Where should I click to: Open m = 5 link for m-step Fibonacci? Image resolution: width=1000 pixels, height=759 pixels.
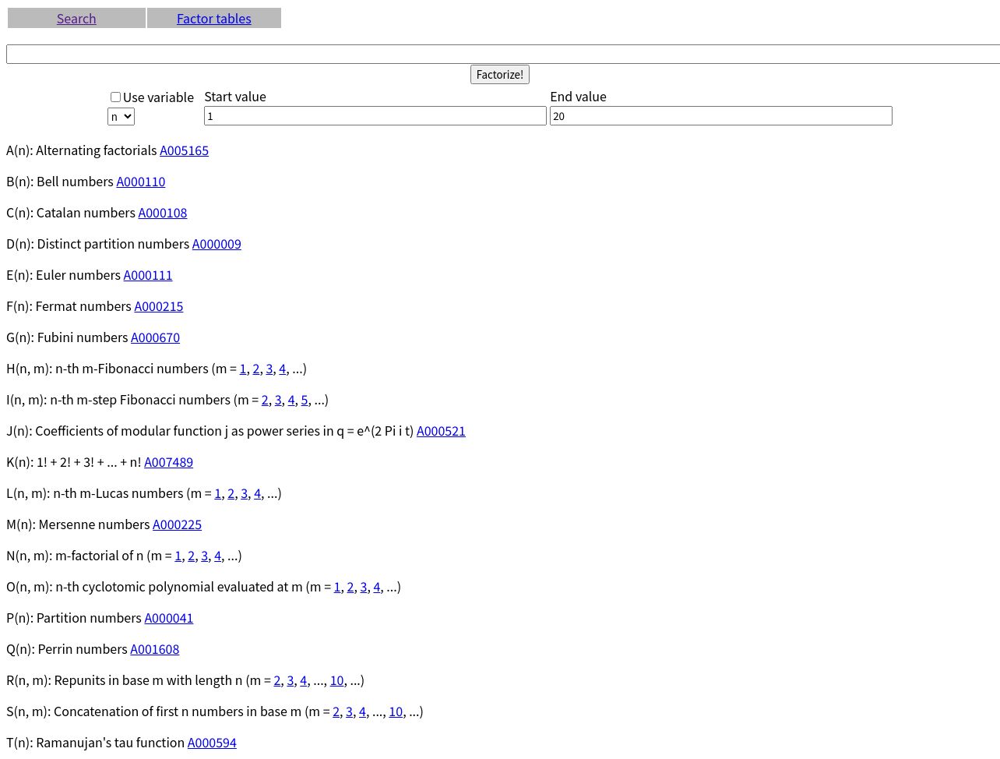(305, 400)
